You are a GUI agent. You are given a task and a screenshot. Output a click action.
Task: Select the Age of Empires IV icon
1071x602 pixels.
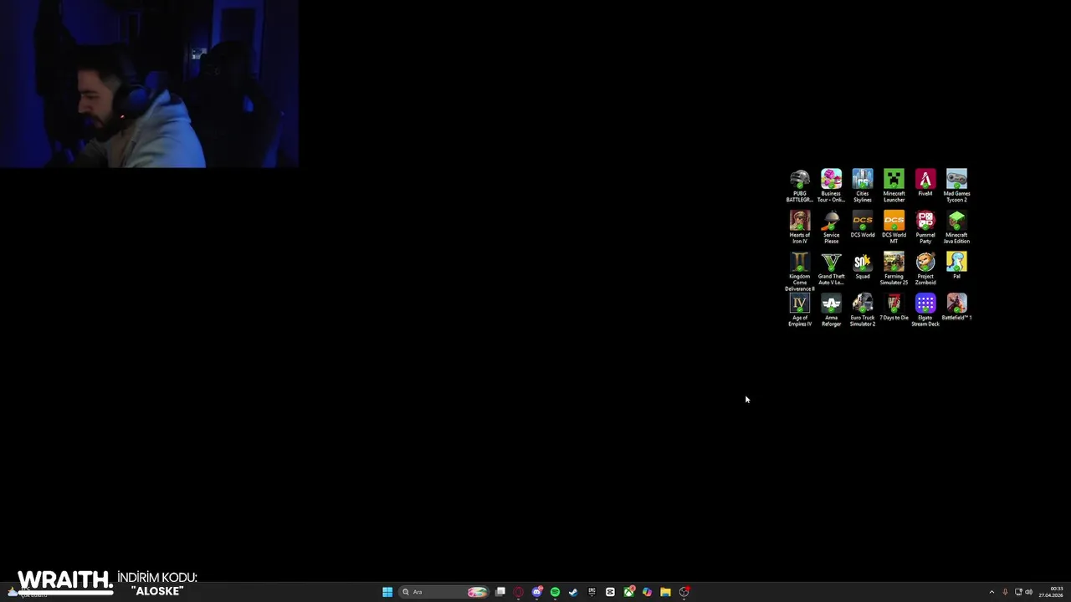[x=800, y=309]
